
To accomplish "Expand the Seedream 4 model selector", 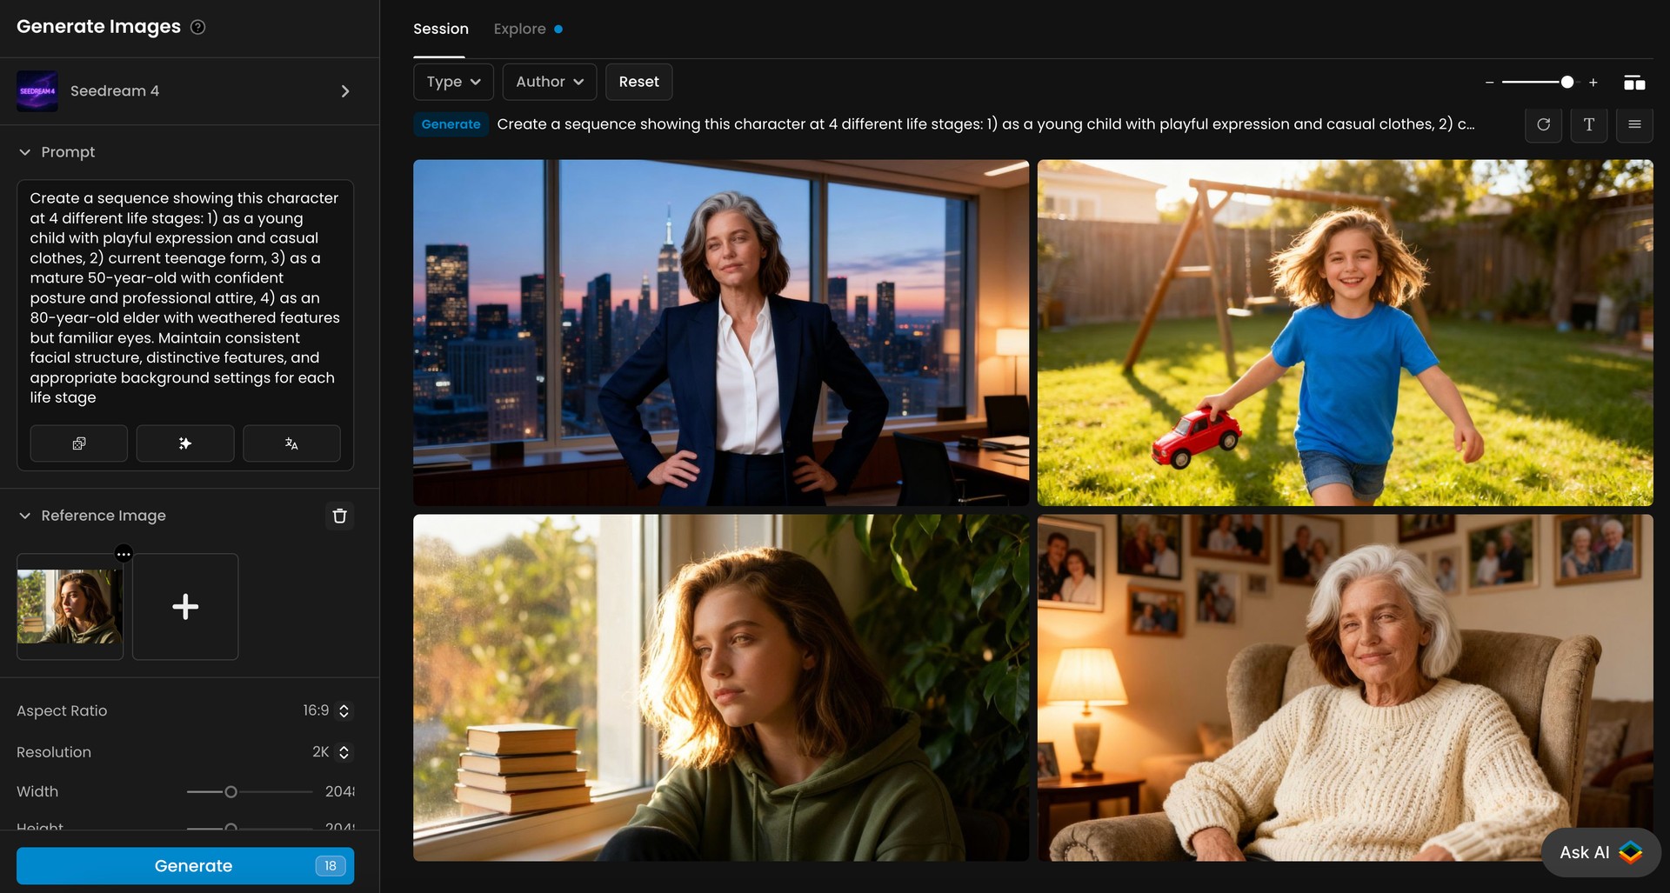I will click(344, 90).
